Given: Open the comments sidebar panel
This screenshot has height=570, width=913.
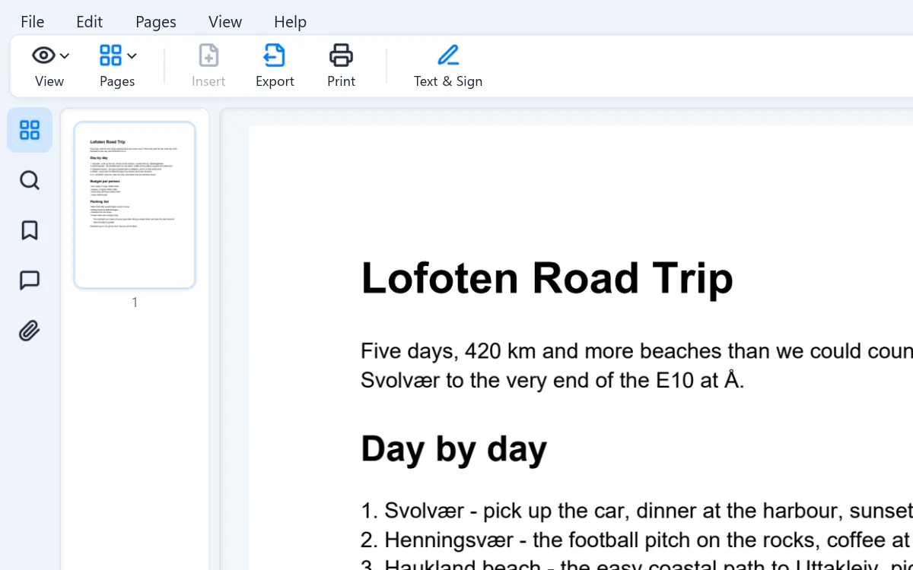Looking at the screenshot, I should click(30, 280).
